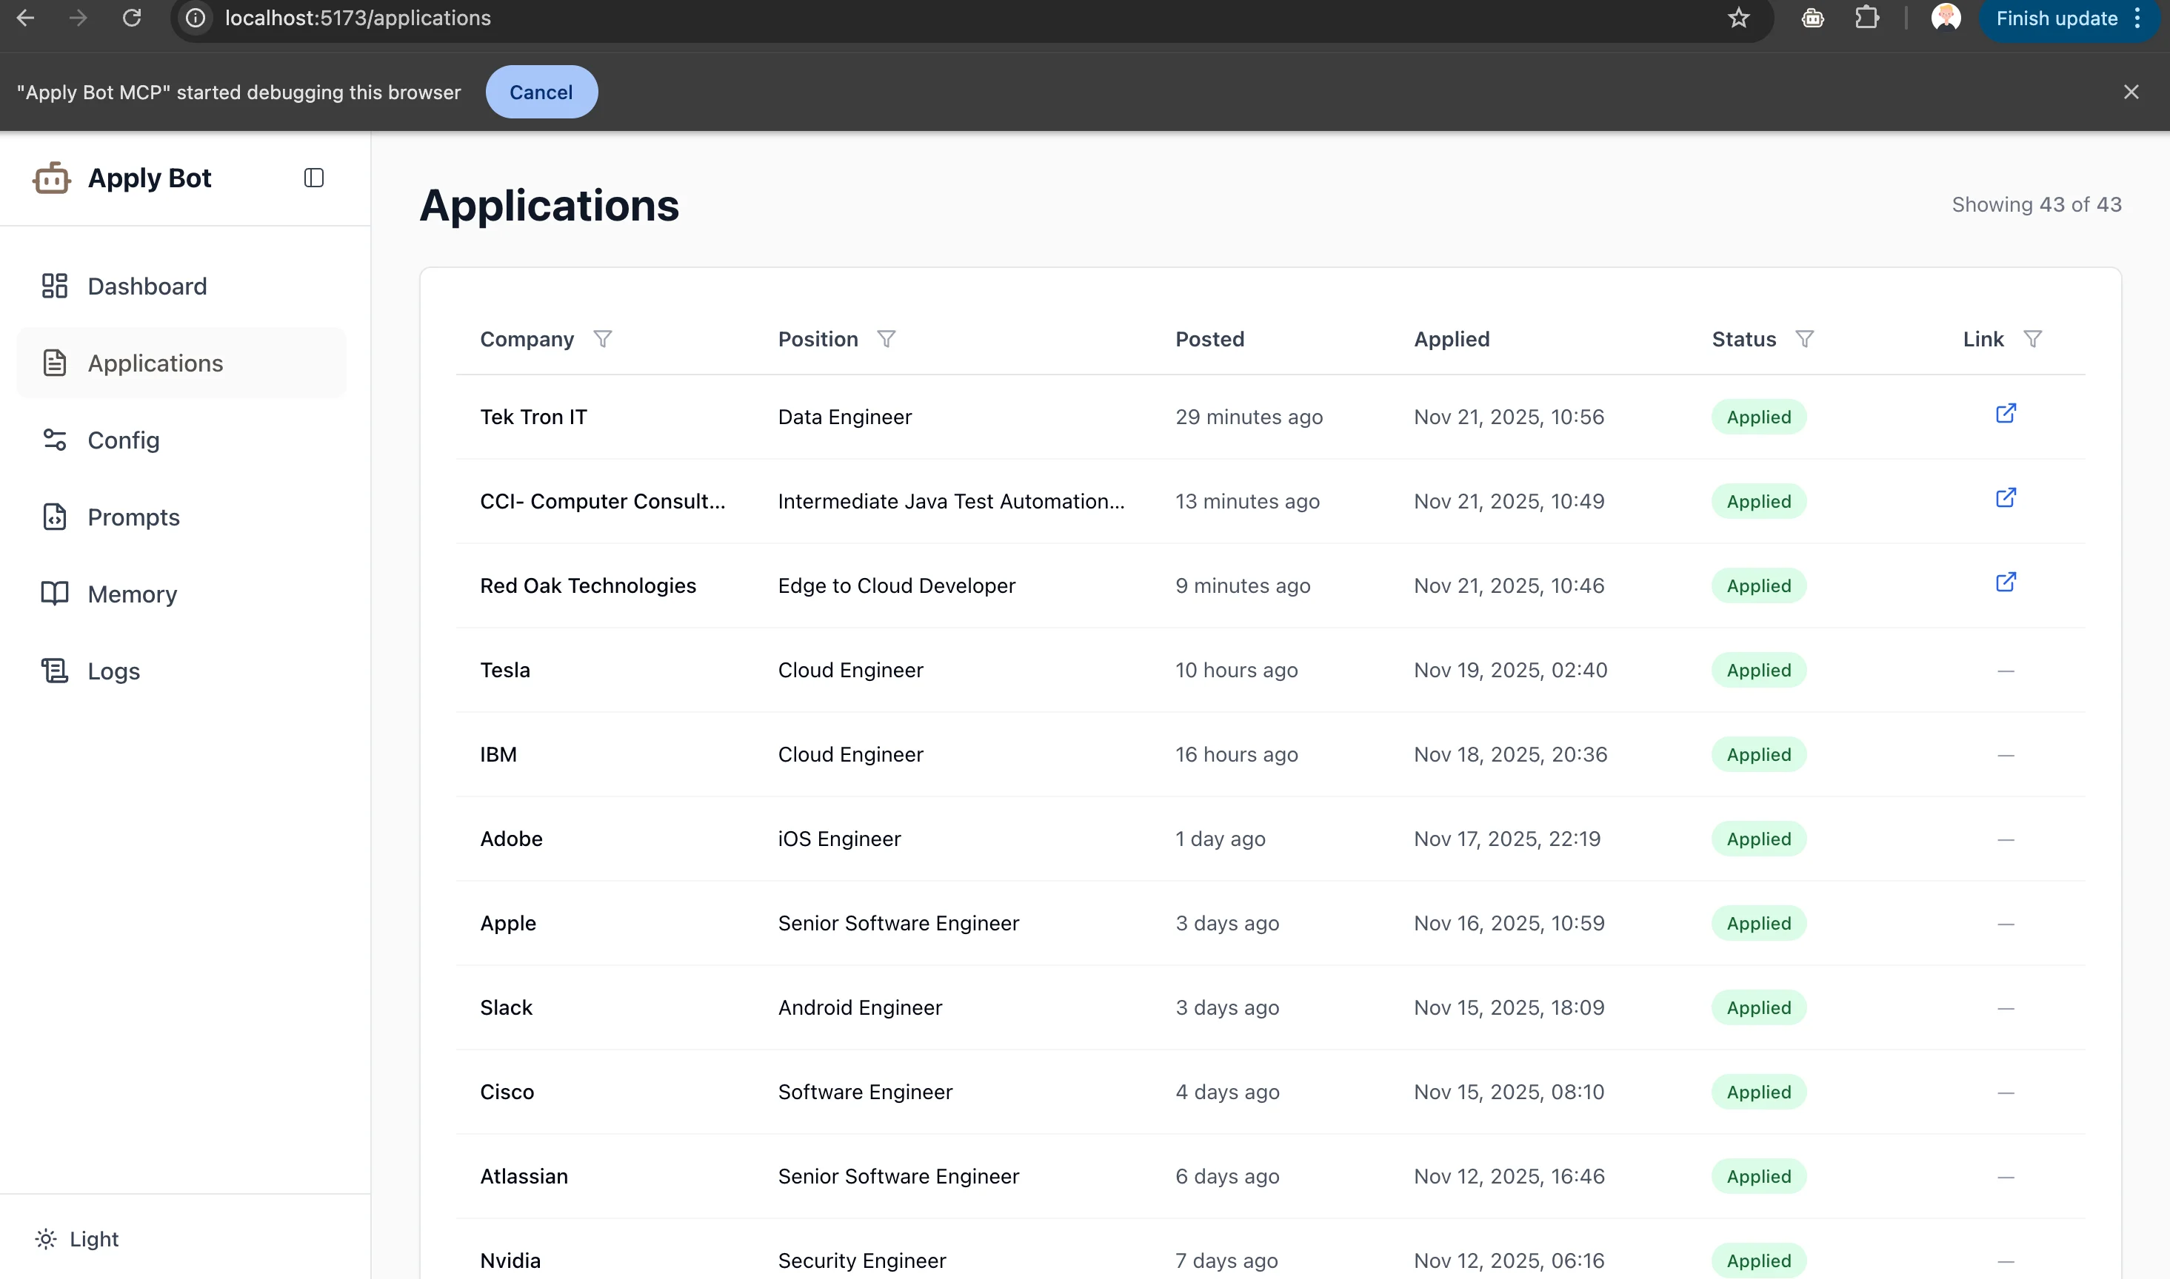
Task: Click the Apply Bot robot logo
Action: coord(52,178)
